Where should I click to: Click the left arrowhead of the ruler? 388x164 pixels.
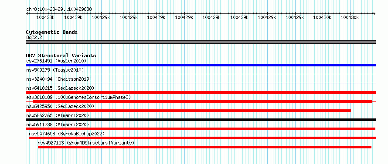pyautogui.click(x=27, y=13)
